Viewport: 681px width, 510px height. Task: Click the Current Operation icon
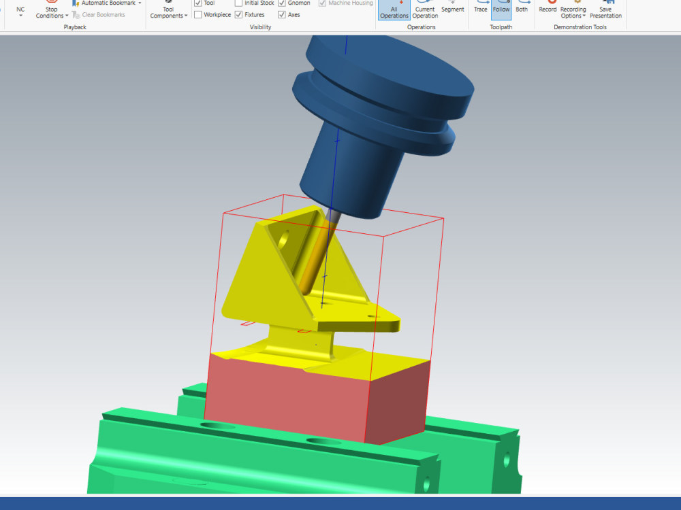pos(424,9)
